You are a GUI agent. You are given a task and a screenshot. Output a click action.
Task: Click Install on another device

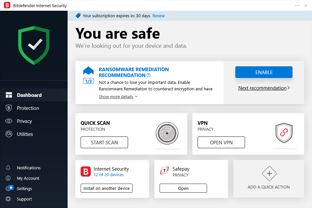point(107,188)
